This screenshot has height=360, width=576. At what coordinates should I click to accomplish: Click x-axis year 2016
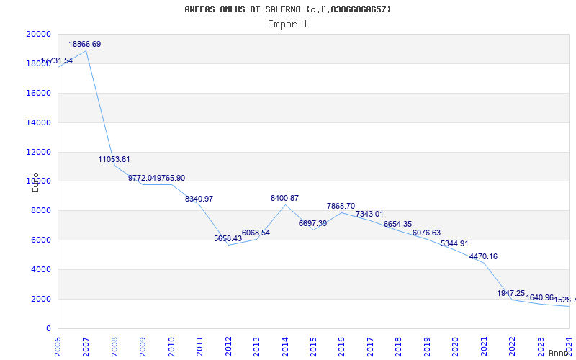[341, 346]
